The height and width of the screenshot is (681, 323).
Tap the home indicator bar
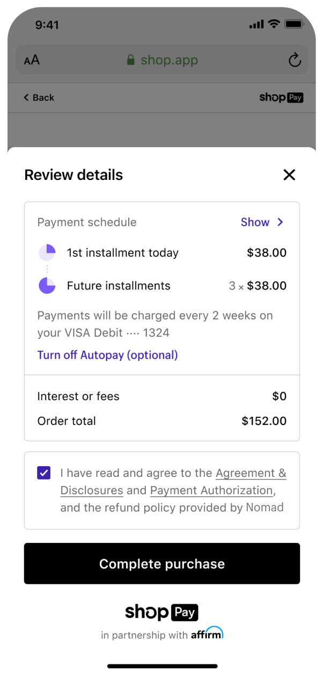162,666
